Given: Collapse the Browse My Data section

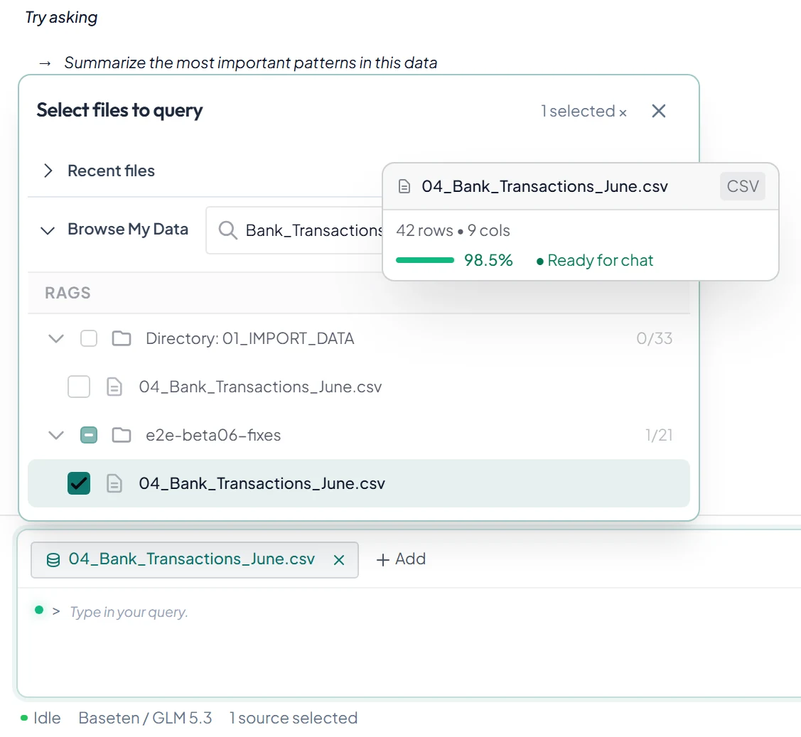Looking at the screenshot, I should click(x=48, y=230).
